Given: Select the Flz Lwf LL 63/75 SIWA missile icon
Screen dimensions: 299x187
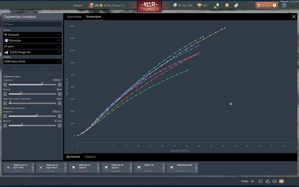Looking at the screenshot, I should tap(8, 168).
